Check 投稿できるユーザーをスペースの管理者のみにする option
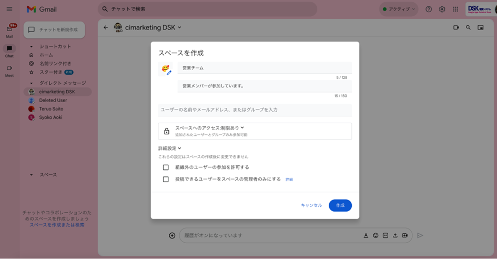The height and width of the screenshot is (259, 497). tap(166, 180)
